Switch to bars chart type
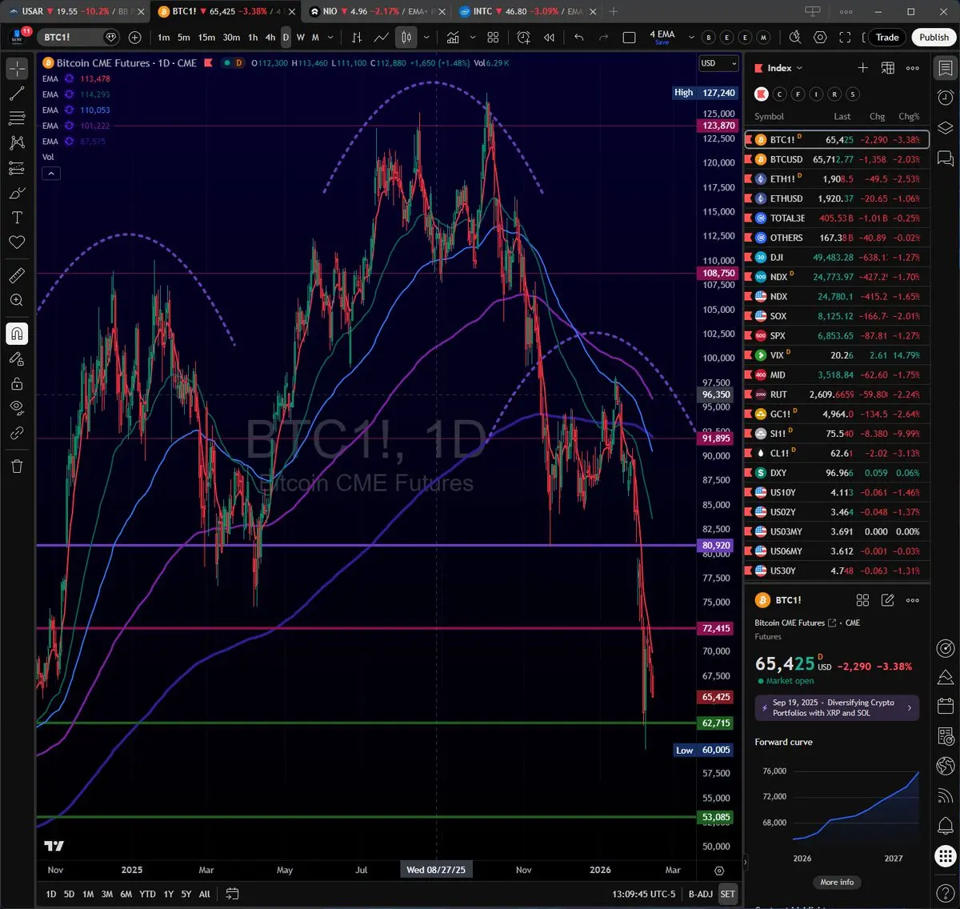Screen dimensions: 960x909 357,38
